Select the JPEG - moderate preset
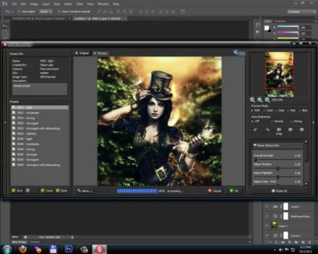The width and height of the screenshot is (318, 254). coord(40,113)
